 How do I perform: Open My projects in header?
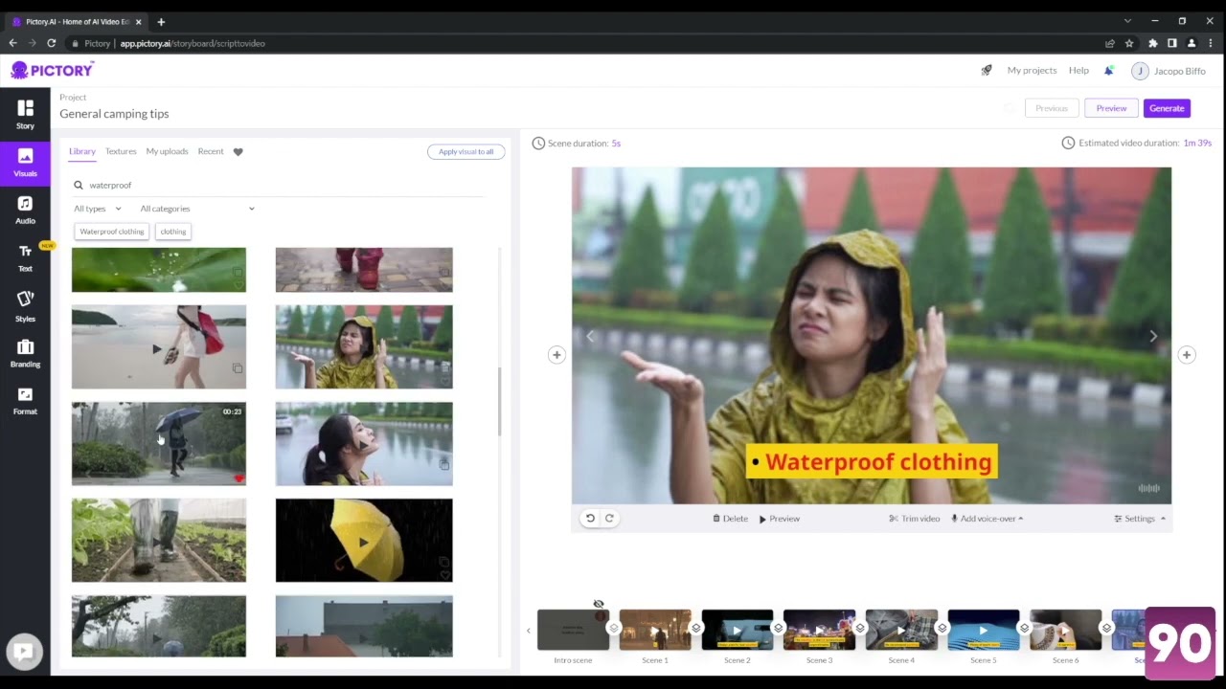1032,70
